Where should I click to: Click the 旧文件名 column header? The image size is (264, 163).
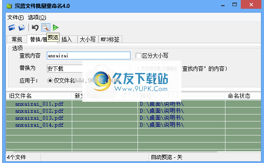click(x=39, y=96)
